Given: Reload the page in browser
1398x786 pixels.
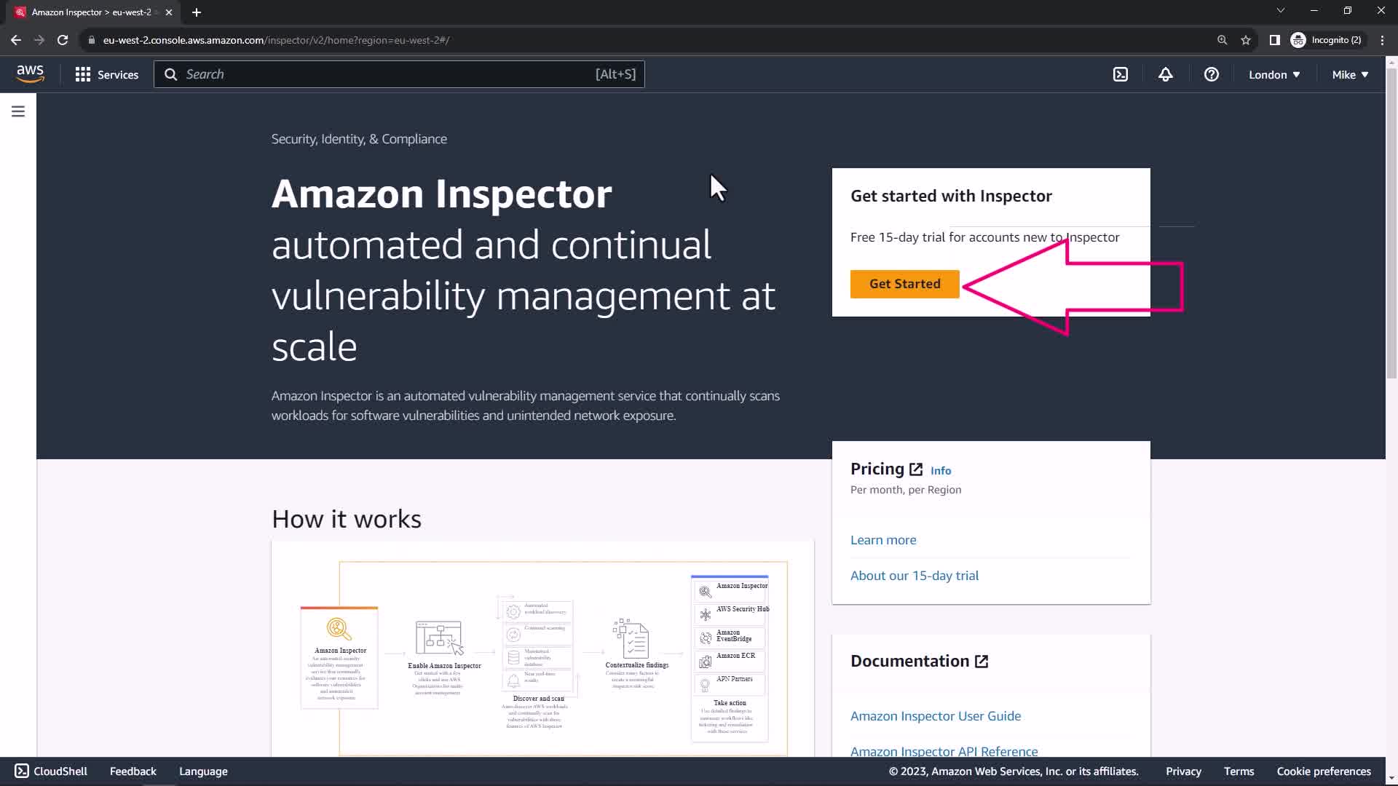Looking at the screenshot, I should [x=63, y=40].
